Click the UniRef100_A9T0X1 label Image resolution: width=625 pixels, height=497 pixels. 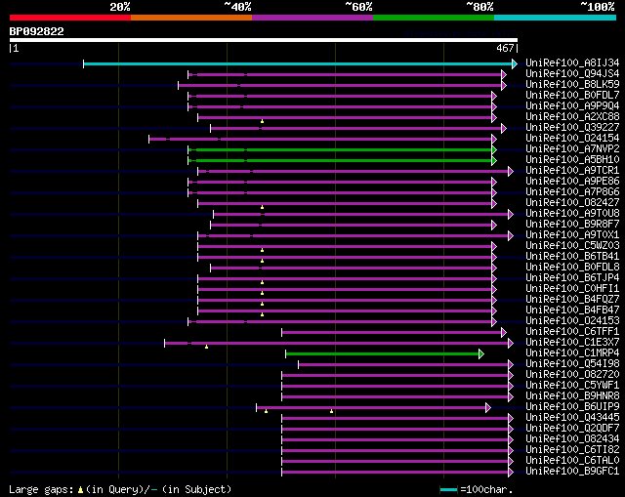coord(572,235)
